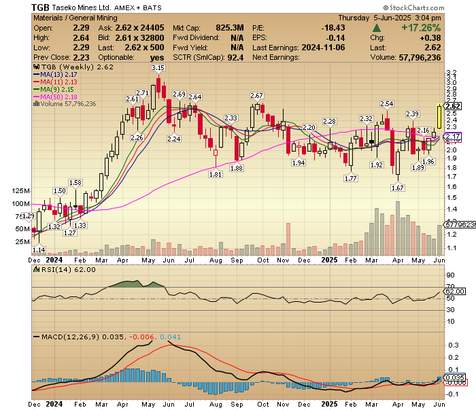The image size is (476, 410).
Task: Click the RSI(14) 62.00 legend text
Action: pos(69,269)
